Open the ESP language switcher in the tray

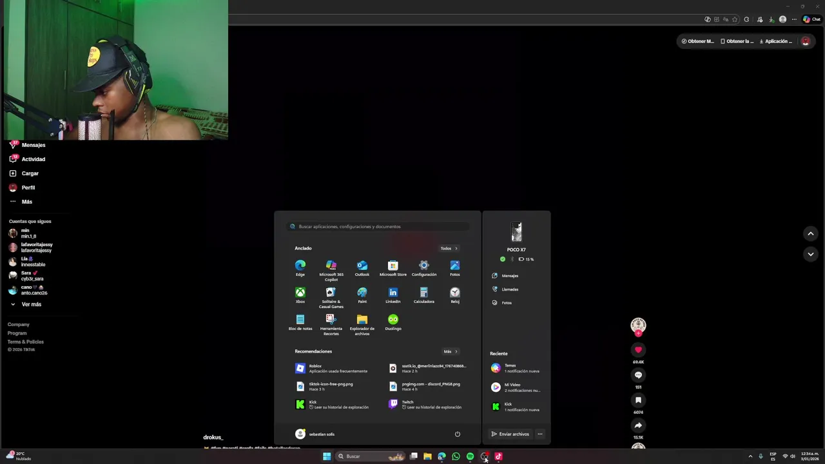[x=773, y=456]
